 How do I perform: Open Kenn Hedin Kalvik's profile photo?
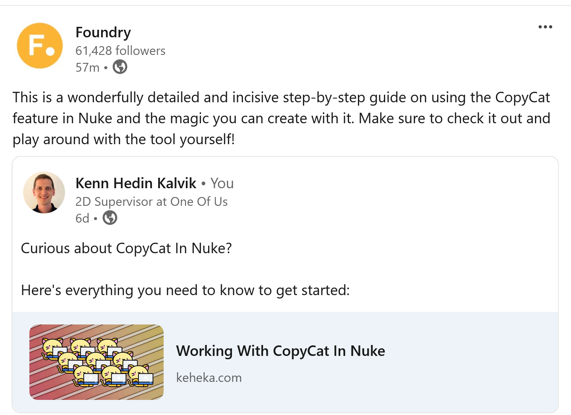[x=44, y=192]
